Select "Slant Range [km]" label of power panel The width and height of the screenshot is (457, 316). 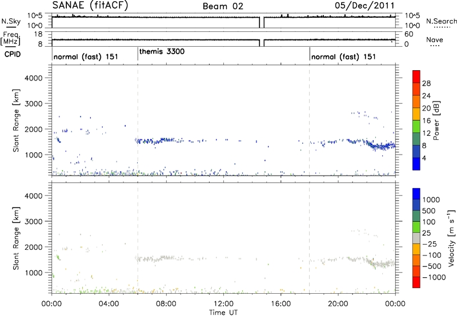[16, 120]
